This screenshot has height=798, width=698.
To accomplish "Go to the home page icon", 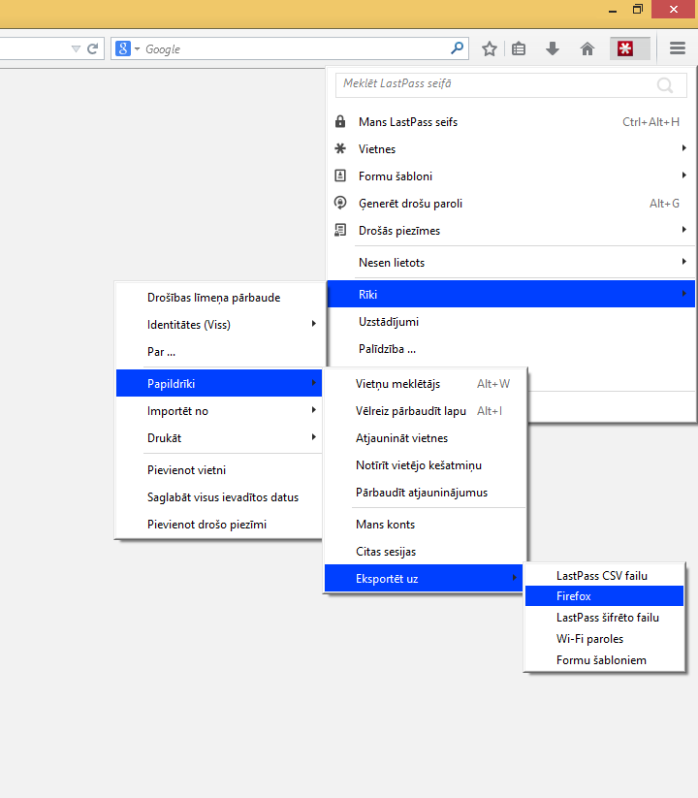I will 587,48.
